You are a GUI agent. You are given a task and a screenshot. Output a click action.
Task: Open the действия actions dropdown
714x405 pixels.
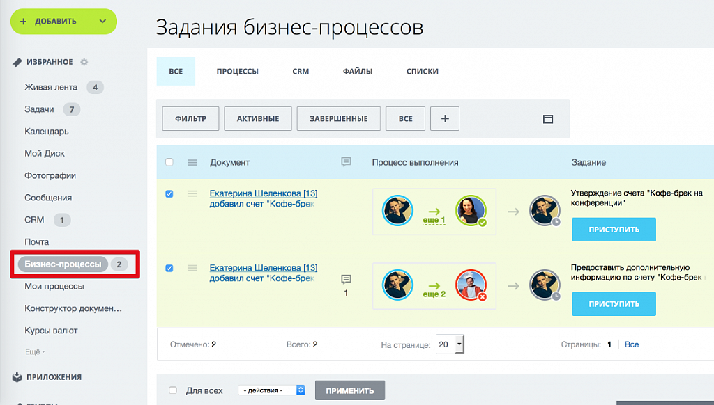pyautogui.click(x=271, y=390)
